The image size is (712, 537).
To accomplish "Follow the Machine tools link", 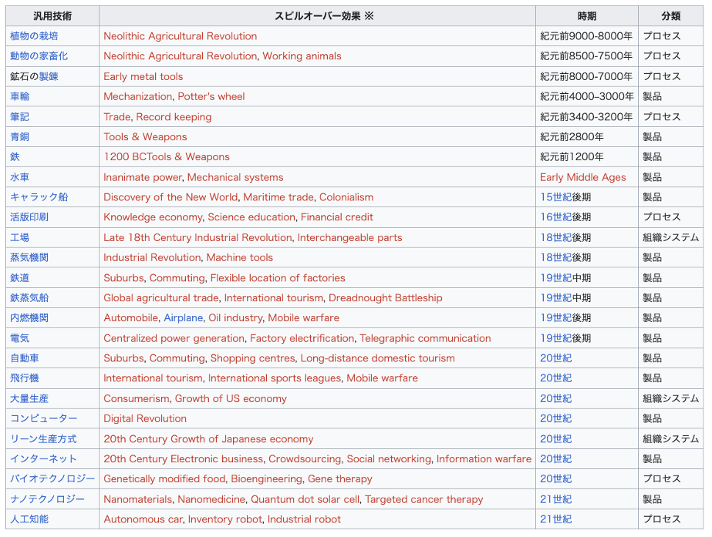I will click(x=239, y=257).
